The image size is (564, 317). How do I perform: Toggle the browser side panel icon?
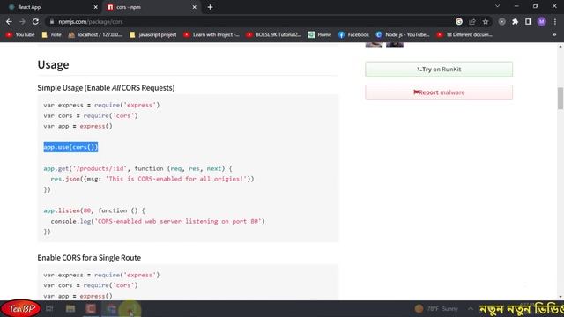[x=528, y=22]
